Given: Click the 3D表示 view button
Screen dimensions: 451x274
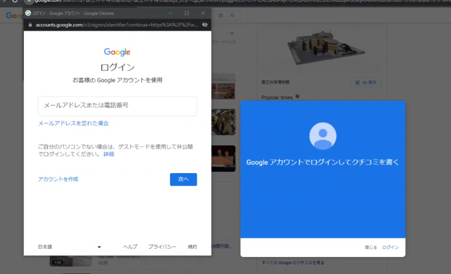Looking at the screenshot, I should (x=366, y=83).
